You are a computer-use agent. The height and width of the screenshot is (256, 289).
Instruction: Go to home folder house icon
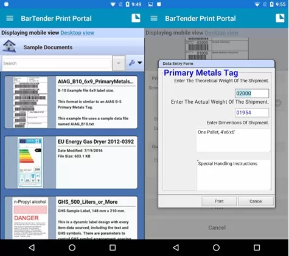[x=9, y=46]
